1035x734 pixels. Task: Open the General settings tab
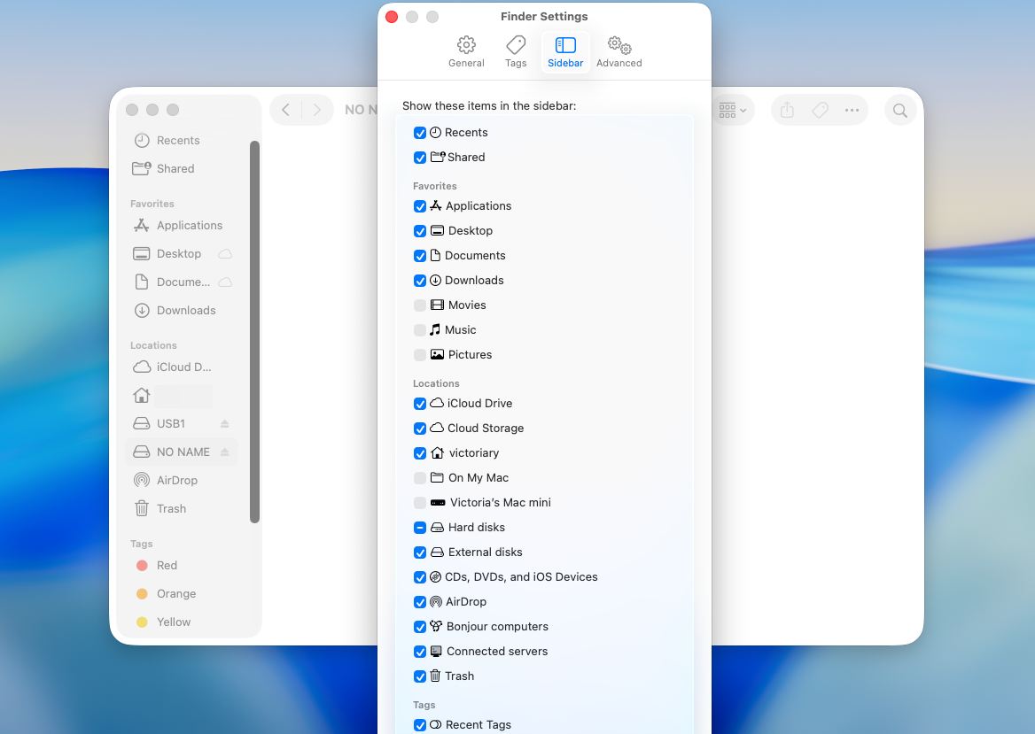coord(466,52)
